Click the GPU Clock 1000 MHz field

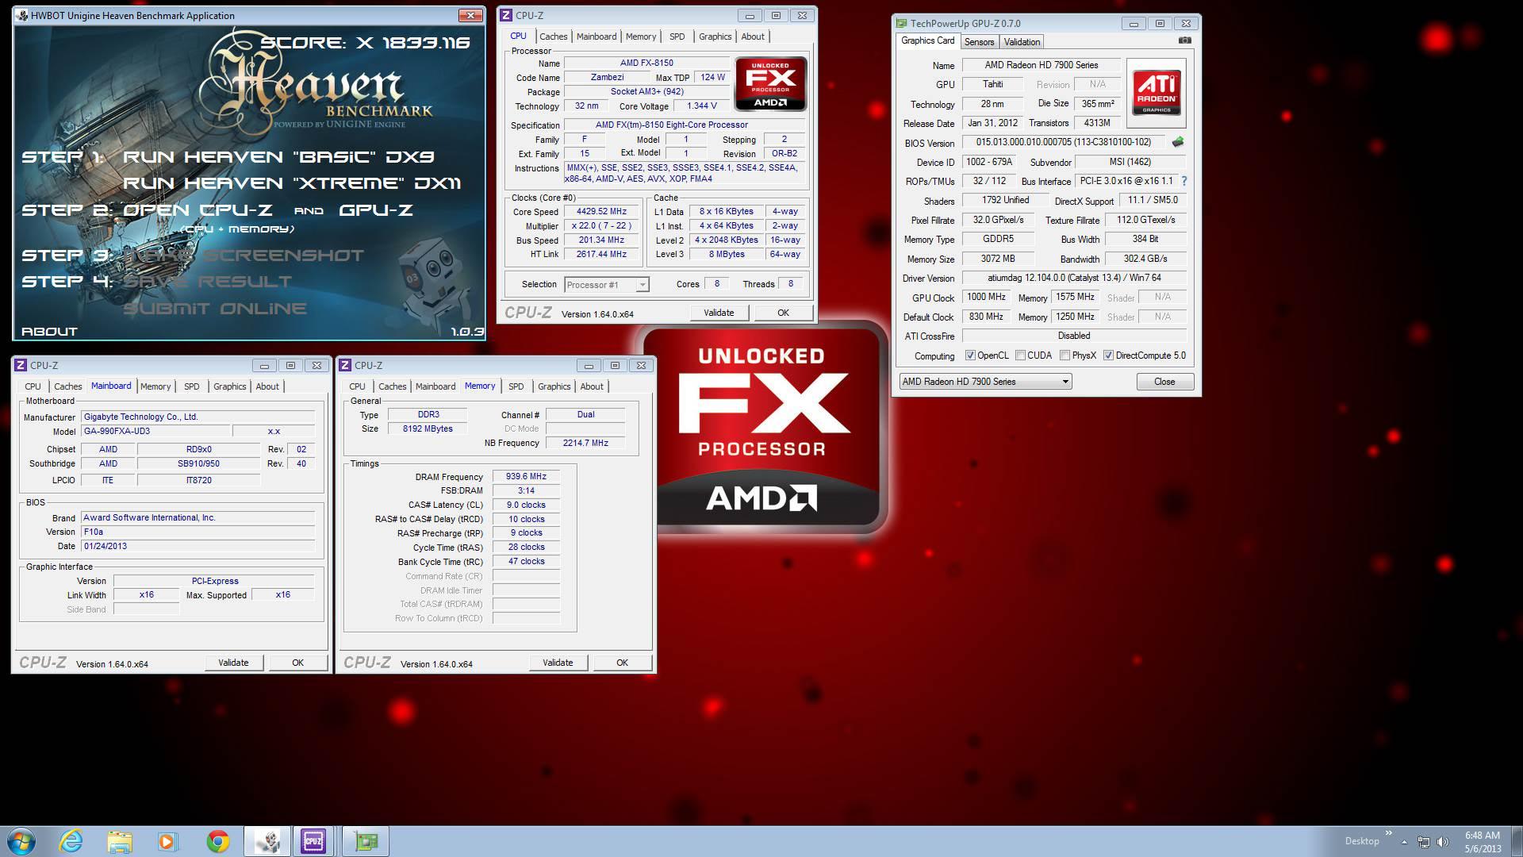986,297
